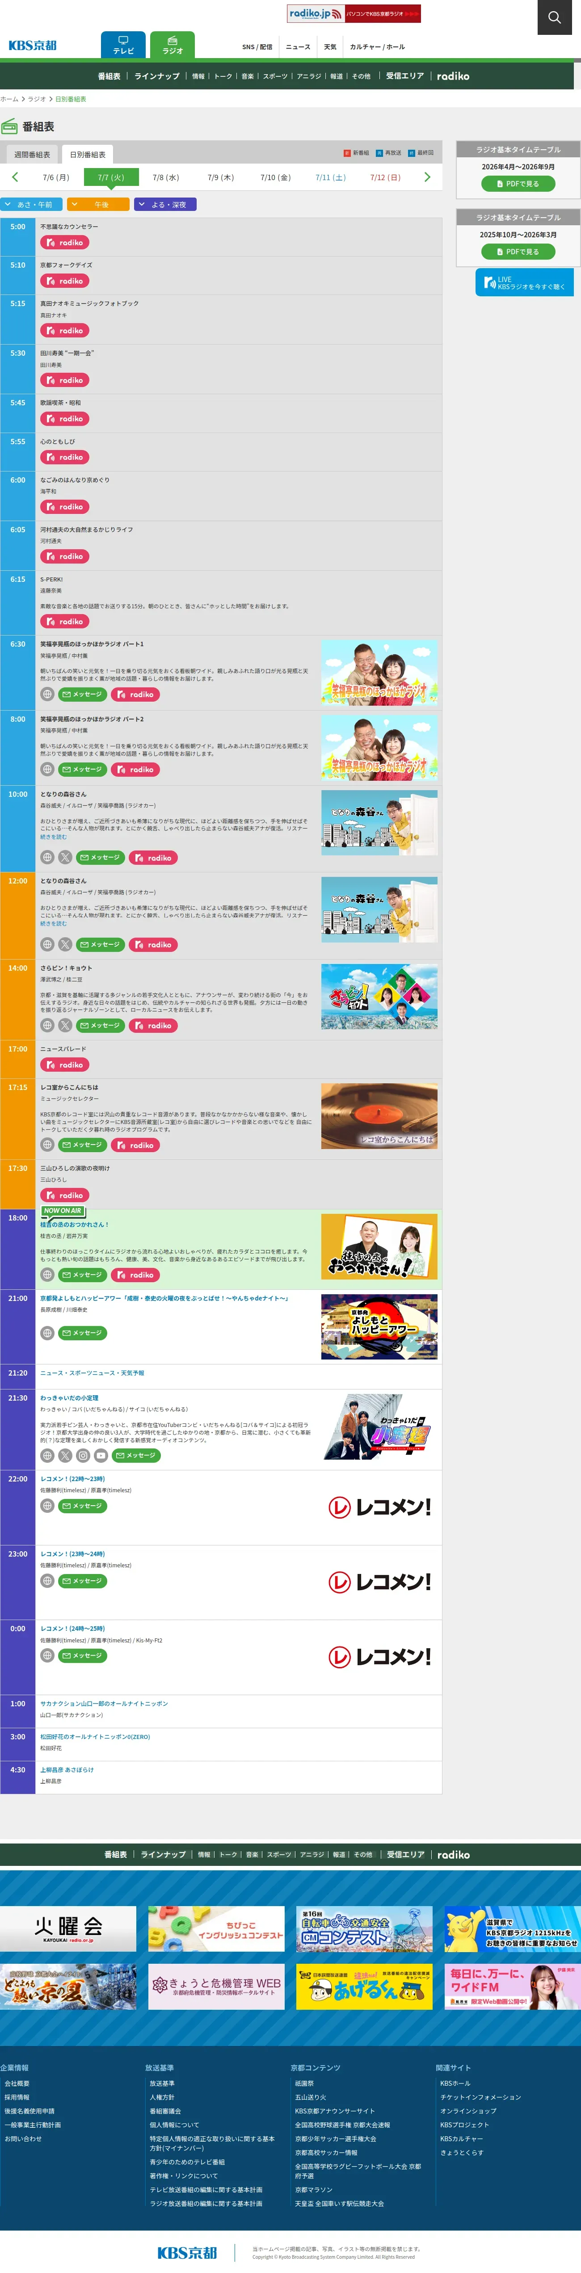The height and width of the screenshot is (2273, 581).
Task: Open the search magnifier icon
Action: click(x=555, y=17)
